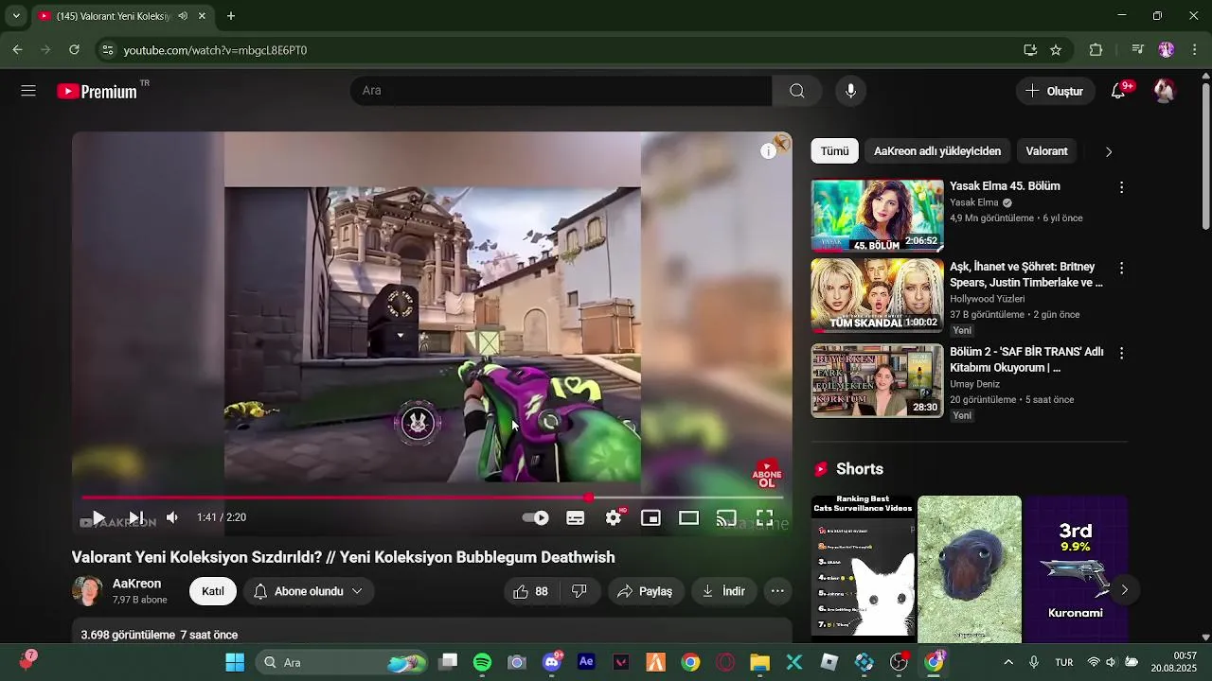Image resolution: width=1212 pixels, height=681 pixels.
Task: Open the Windows Start menu
Action: click(x=235, y=662)
